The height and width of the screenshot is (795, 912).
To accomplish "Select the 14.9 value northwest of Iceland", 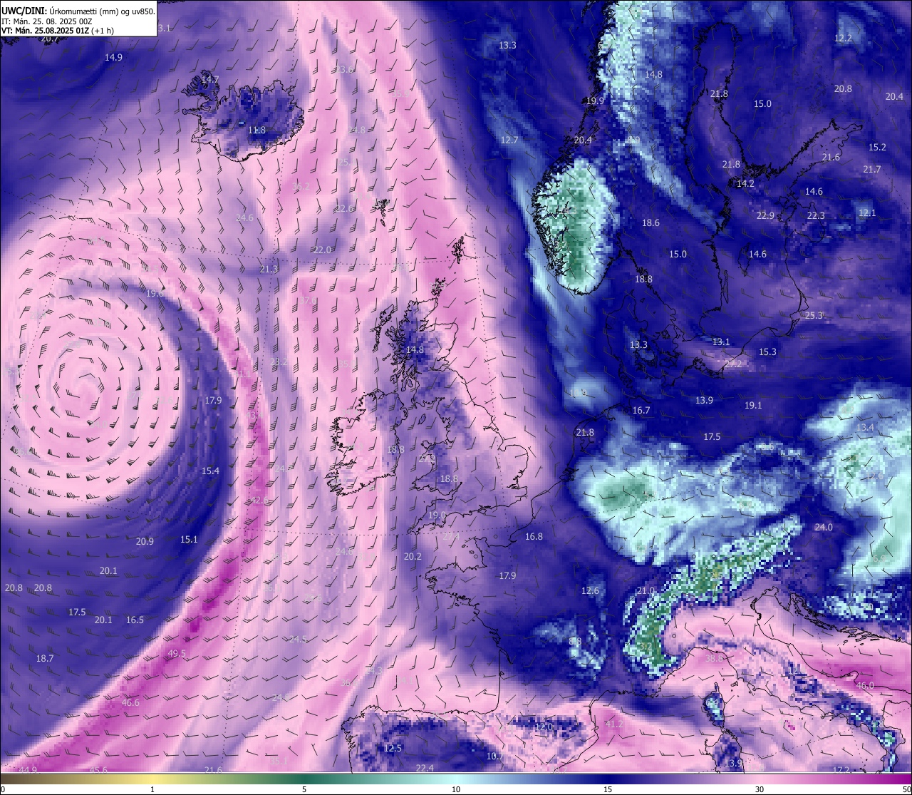I will [x=113, y=57].
